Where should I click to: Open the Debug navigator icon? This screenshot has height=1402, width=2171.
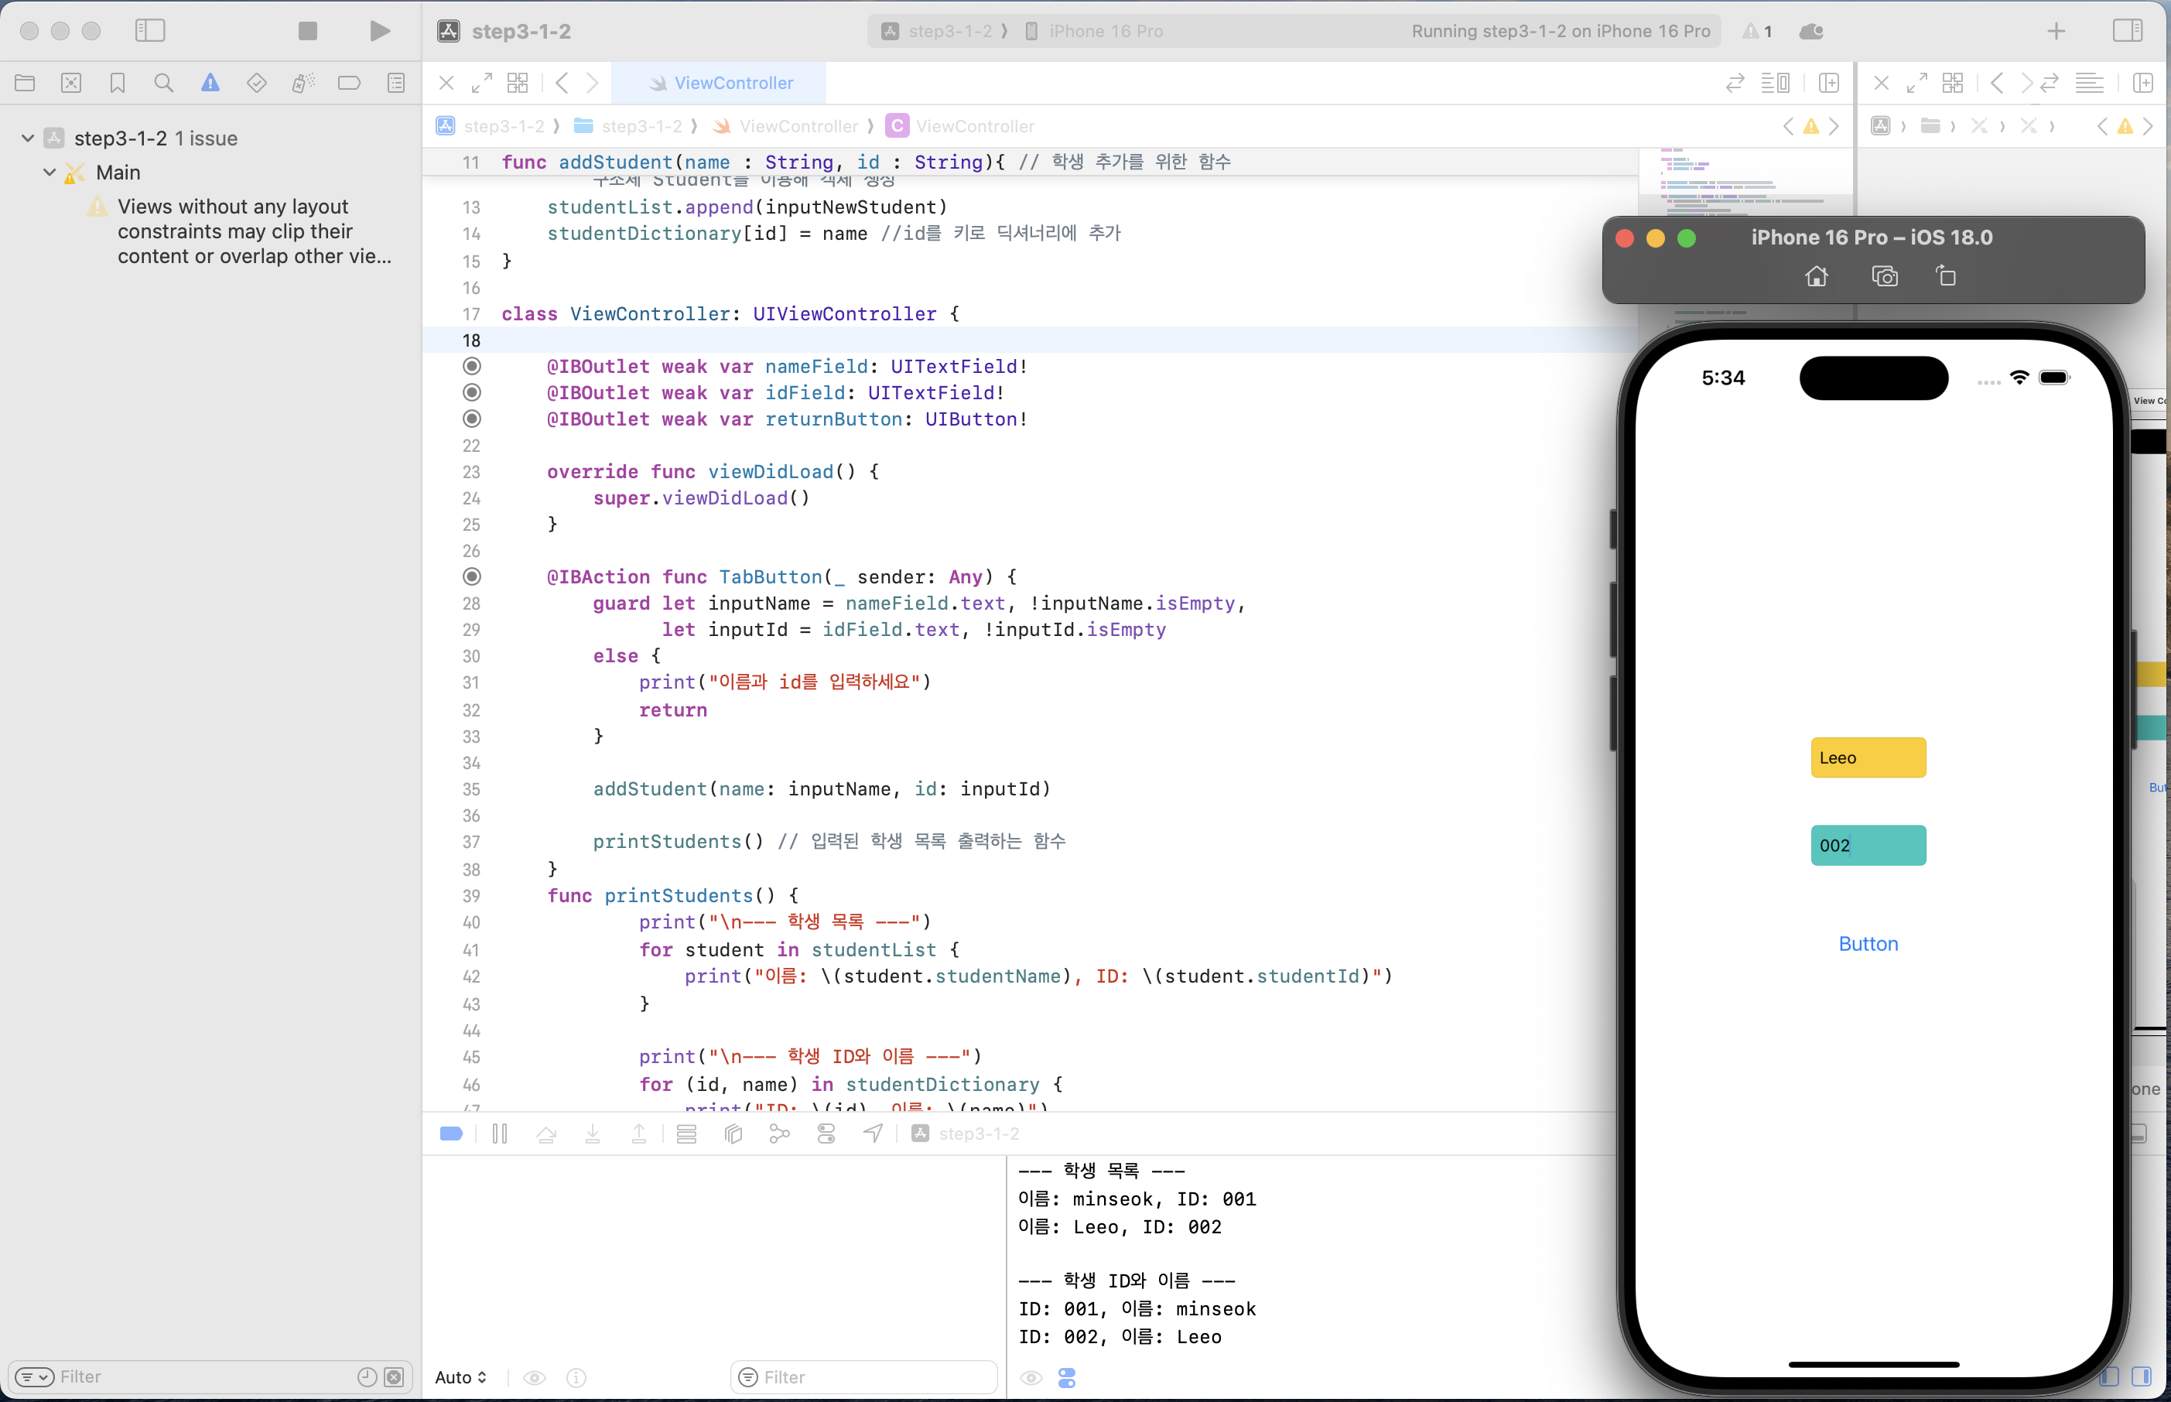click(x=303, y=83)
